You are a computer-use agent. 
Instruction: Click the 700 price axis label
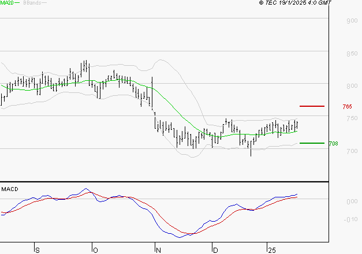pos(352,151)
